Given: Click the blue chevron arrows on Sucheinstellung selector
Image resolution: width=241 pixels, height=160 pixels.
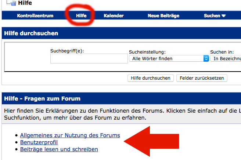Looking at the screenshot, I should pos(206,58).
